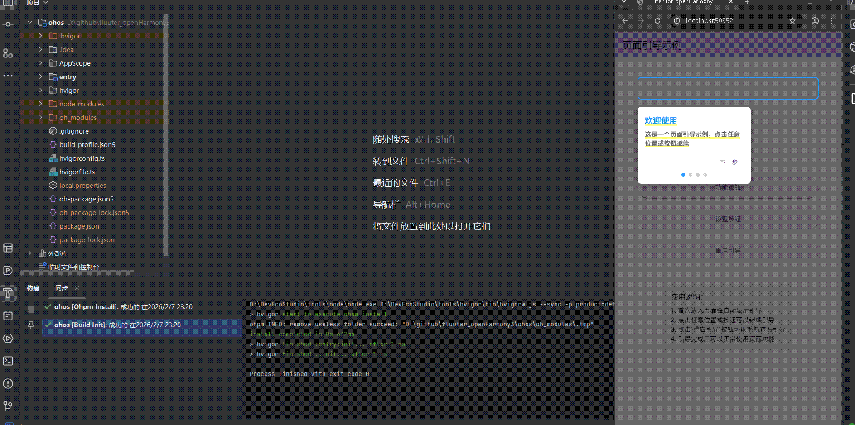The height and width of the screenshot is (425, 855).
Task: View site information icon in address bar
Action: pos(677,21)
